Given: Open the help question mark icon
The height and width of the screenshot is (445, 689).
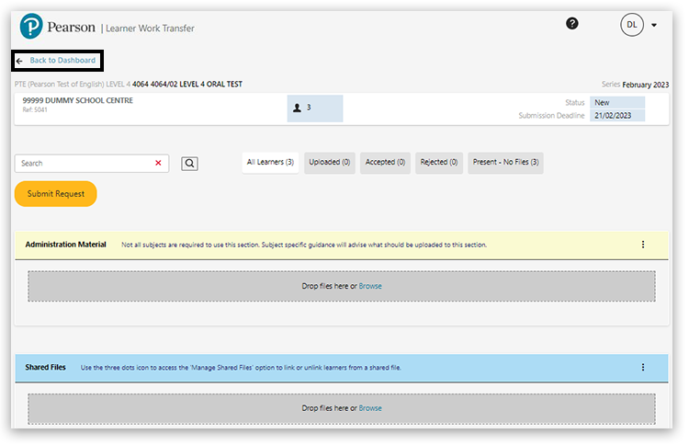Looking at the screenshot, I should coord(572,24).
